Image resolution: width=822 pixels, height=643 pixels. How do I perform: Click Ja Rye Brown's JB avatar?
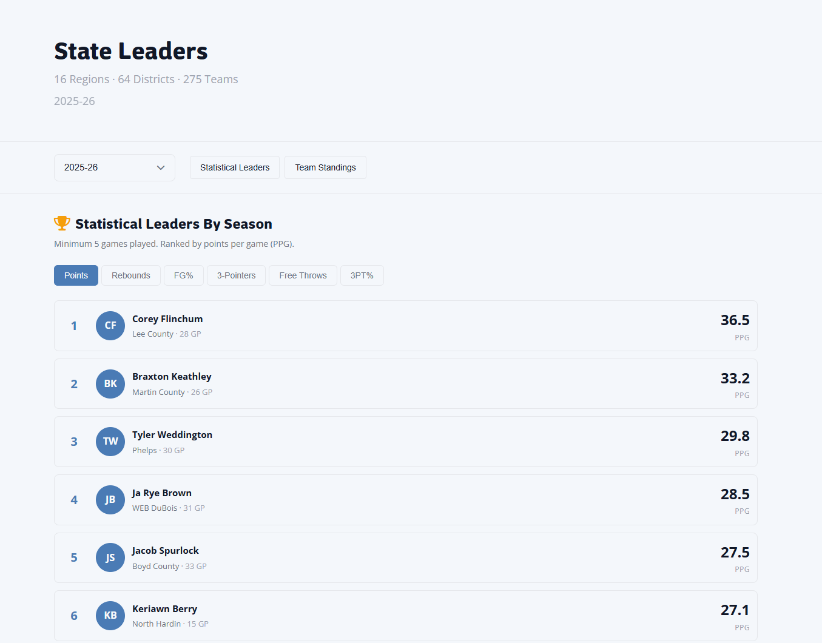click(x=110, y=500)
